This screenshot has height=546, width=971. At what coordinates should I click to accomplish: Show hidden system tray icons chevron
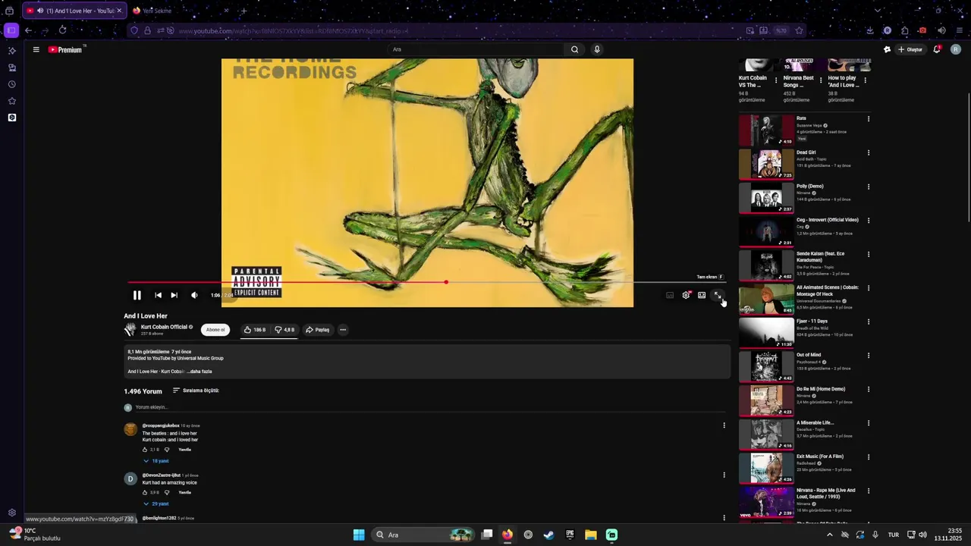click(829, 535)
